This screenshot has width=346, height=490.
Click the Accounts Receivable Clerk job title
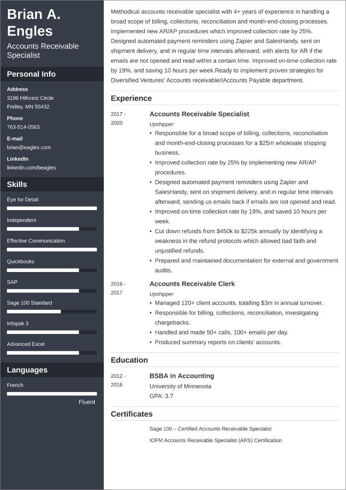point(192,284)
